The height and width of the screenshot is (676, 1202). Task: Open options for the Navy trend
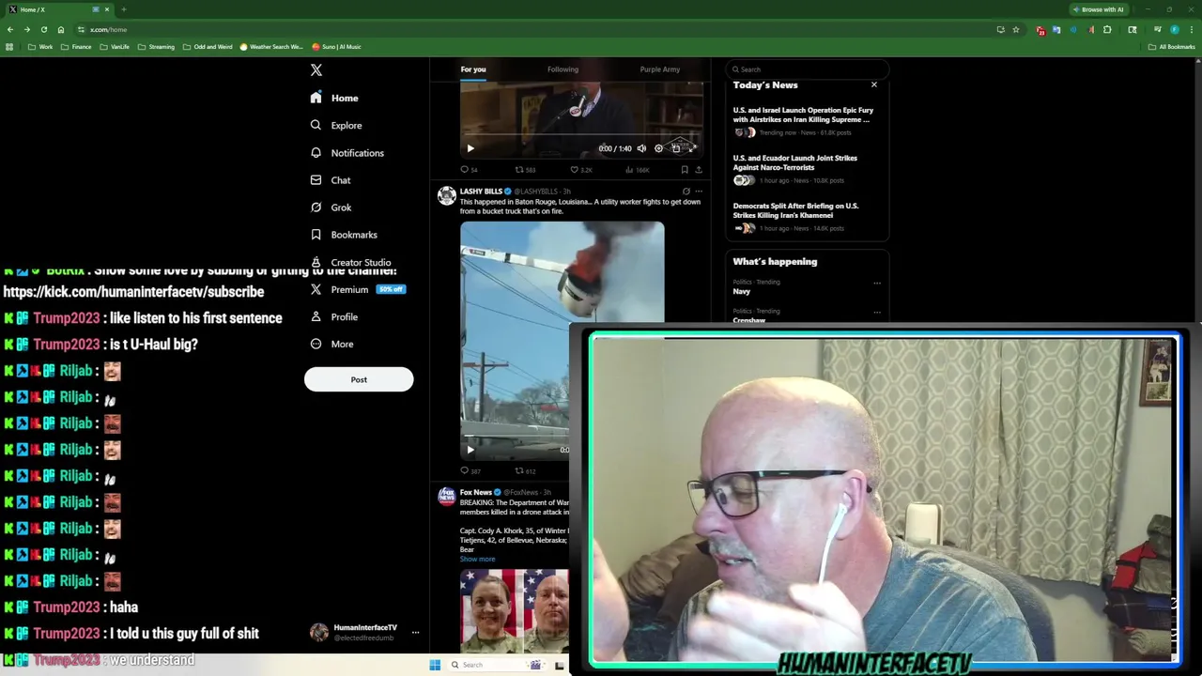pyautogui.click(x=877, y=283)
